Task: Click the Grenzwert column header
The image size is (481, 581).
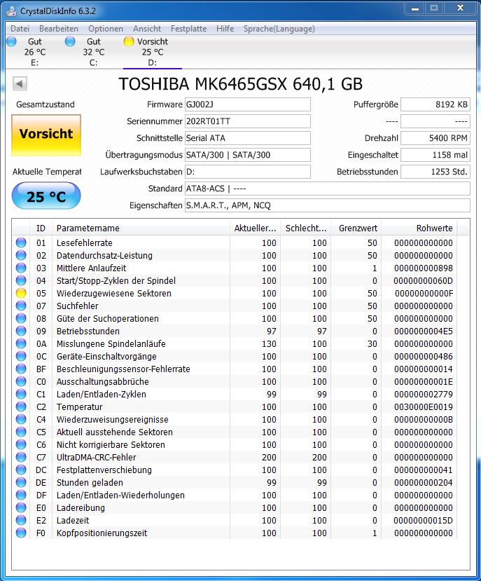Action: tap(356, 228)
